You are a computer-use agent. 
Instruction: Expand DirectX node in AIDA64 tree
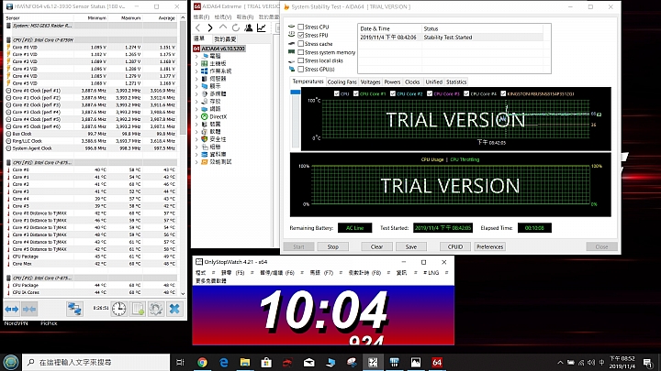196,116
